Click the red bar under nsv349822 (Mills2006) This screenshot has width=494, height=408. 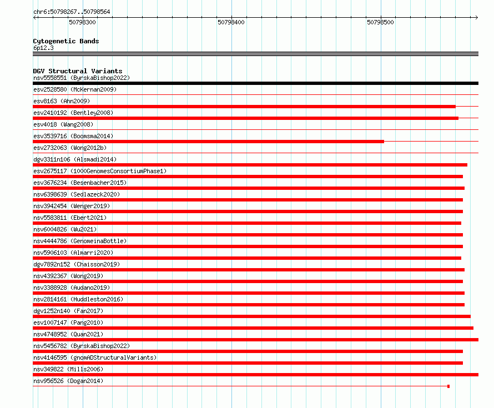(x=255, y=375)
